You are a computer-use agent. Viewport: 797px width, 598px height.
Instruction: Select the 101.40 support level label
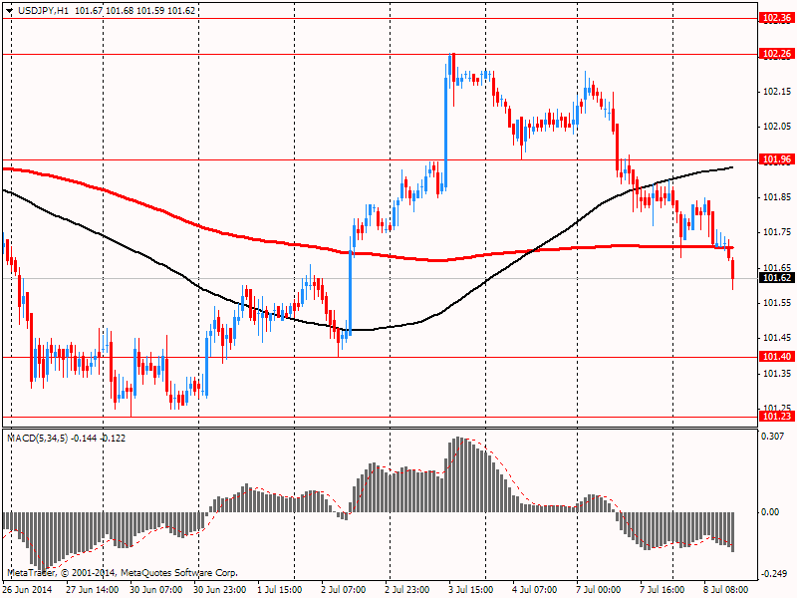click(x=777, y=357)
